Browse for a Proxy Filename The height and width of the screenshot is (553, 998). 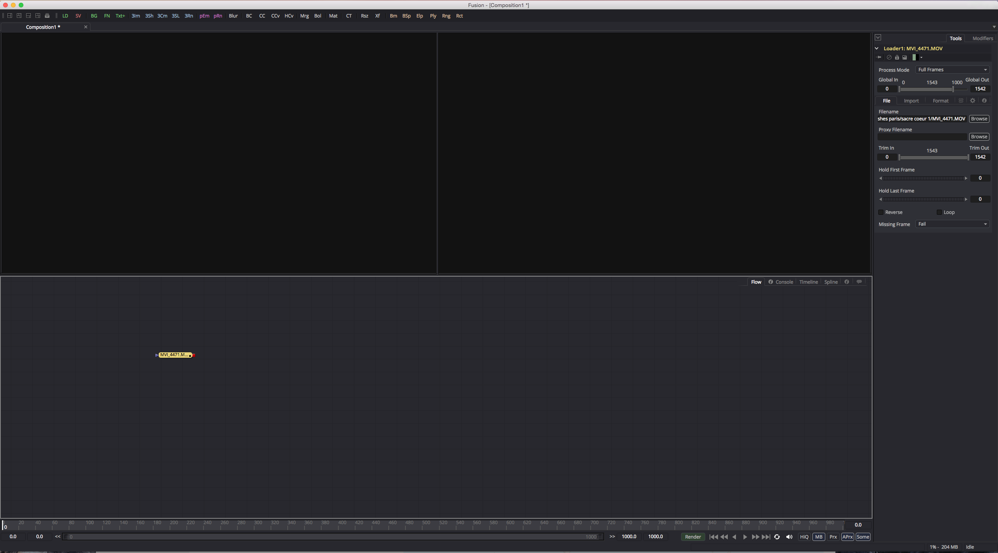point(979,136)
